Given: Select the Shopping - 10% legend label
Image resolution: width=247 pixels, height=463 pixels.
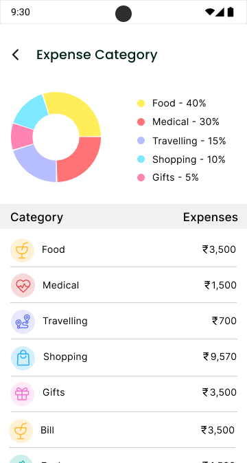Looking at the screenshot, I should [189, 160].
